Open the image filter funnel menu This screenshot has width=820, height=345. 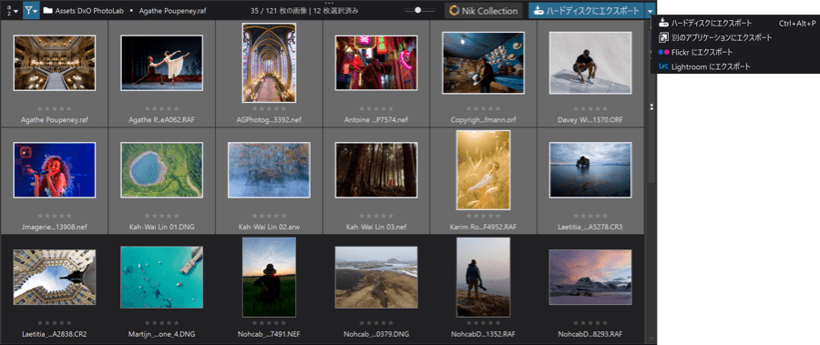click(31, 10)
